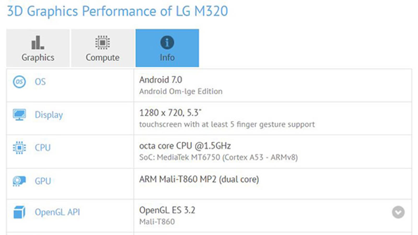Click the processor icon on Compute tab
The height and width of the screenshot is (235, 418).
tap(102, 43)
